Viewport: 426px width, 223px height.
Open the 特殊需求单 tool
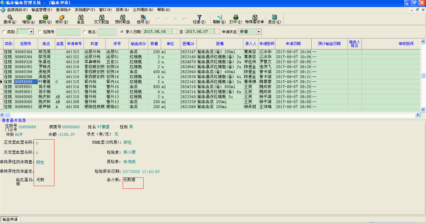[x=255, y=19]
